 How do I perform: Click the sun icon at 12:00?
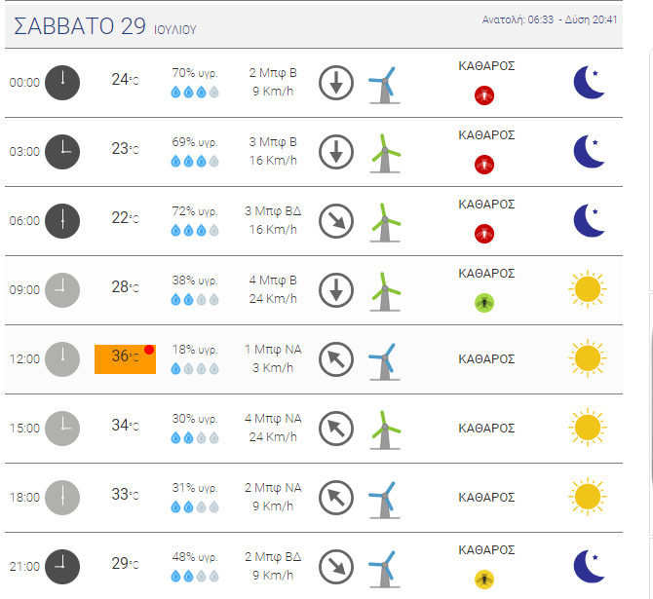(x=587, y=358)
